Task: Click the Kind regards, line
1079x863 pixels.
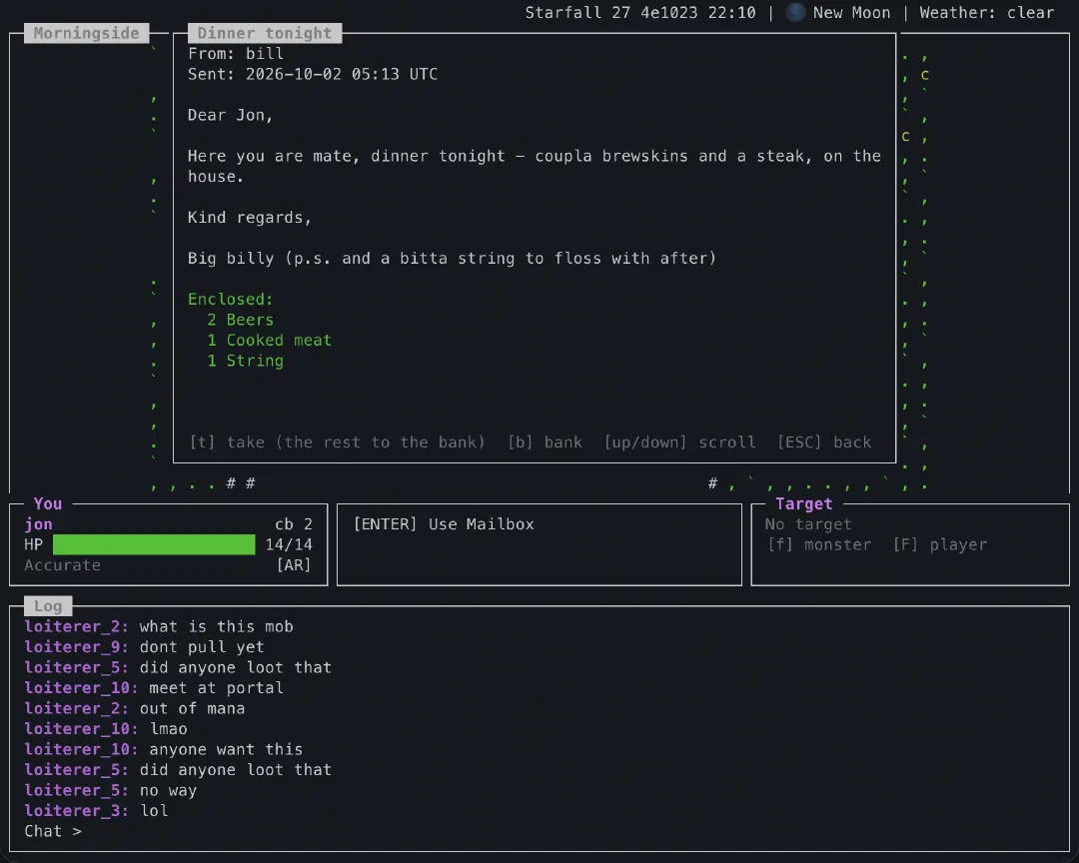Action: click(x=250, y=218)
